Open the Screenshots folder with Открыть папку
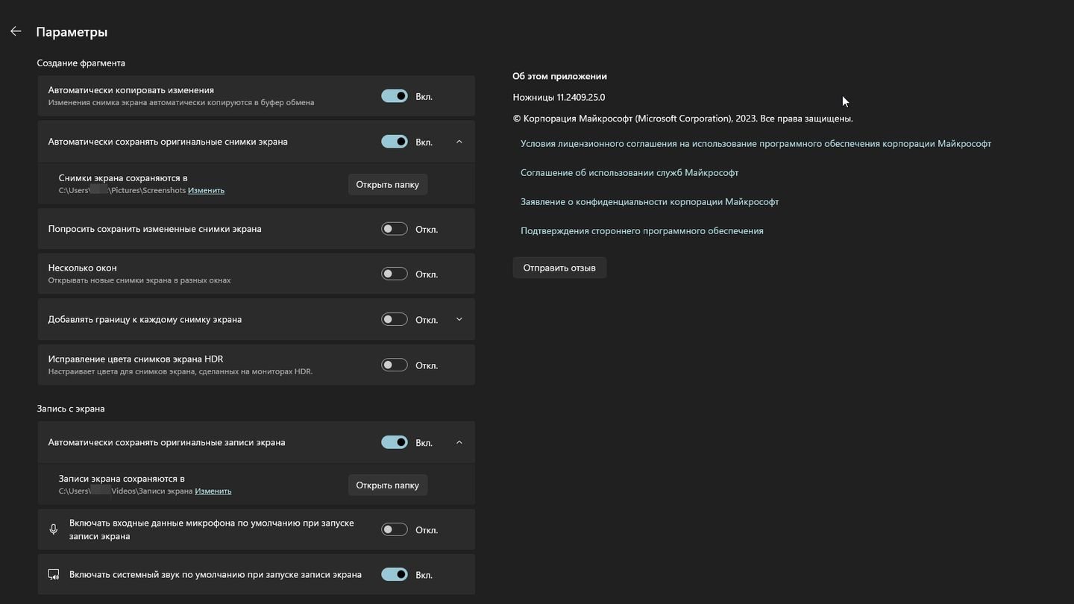The height and width of the screenshot is (604, 1074). [x=388, y=184]
